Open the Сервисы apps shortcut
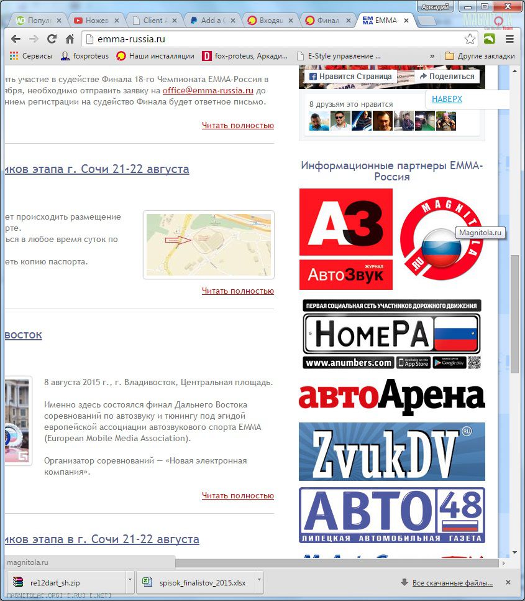The height and width of the screenshot is (601, 525). [x=31, y=56]
